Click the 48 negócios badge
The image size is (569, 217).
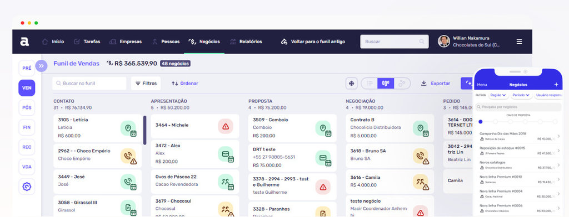click(x=175, y=64)
